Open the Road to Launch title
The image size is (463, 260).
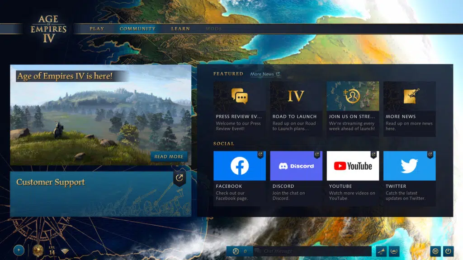(294, 116)
